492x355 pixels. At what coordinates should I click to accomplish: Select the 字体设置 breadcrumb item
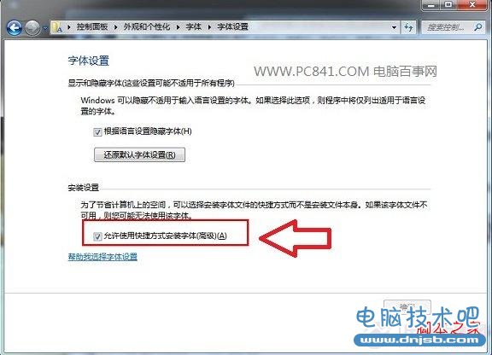coord(233,27)
